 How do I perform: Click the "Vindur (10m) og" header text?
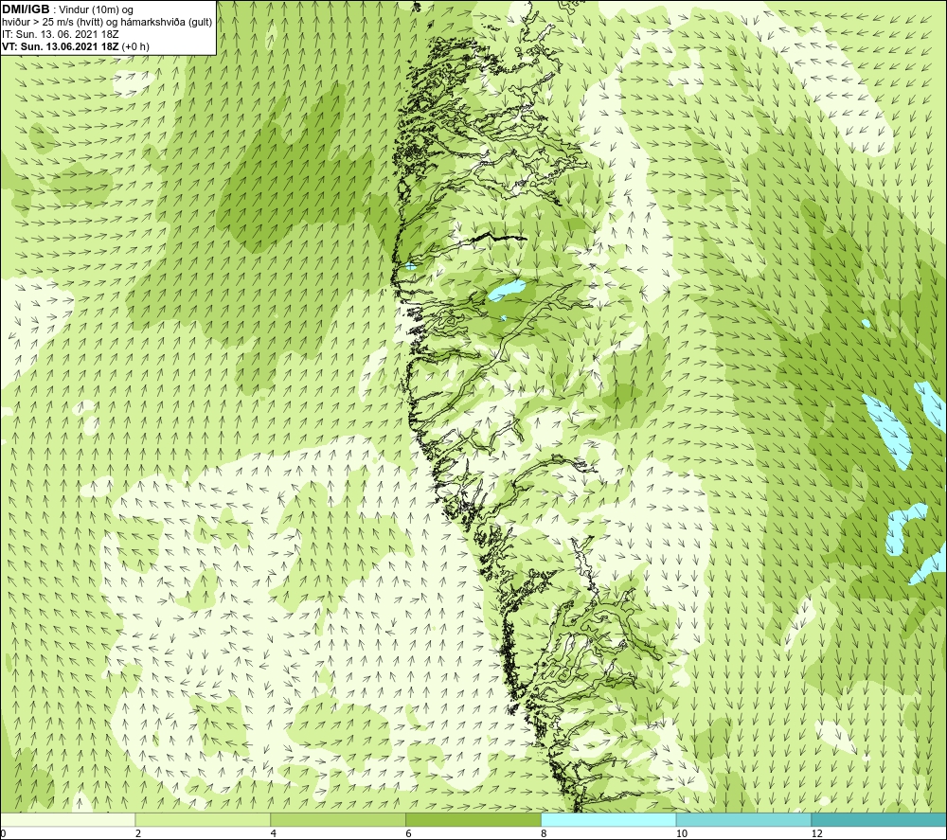click(x=97, y=10)
